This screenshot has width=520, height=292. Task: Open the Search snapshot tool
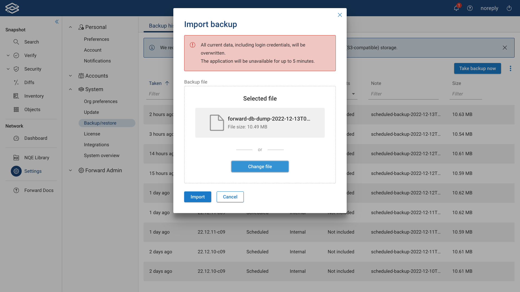click(x=32, y=42)
